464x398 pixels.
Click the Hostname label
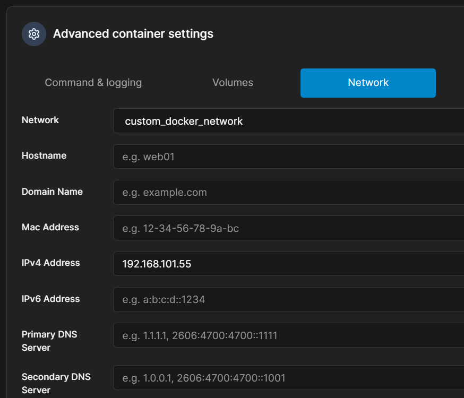[x=44, y=155]
